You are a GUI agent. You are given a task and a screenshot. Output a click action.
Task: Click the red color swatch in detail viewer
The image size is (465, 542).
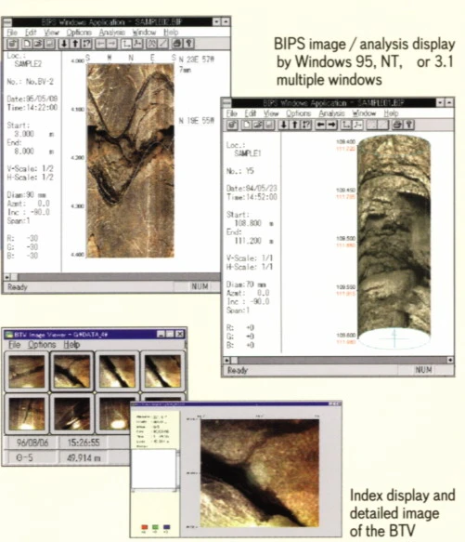point(145,527)
